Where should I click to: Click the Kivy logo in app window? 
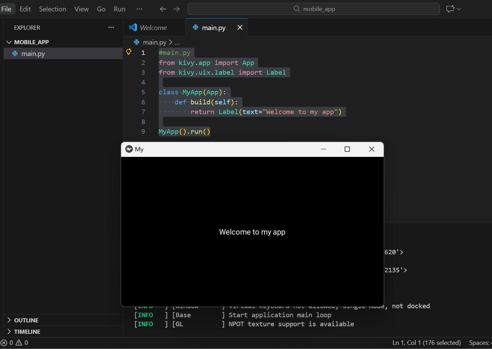click(x=129, y=149)
